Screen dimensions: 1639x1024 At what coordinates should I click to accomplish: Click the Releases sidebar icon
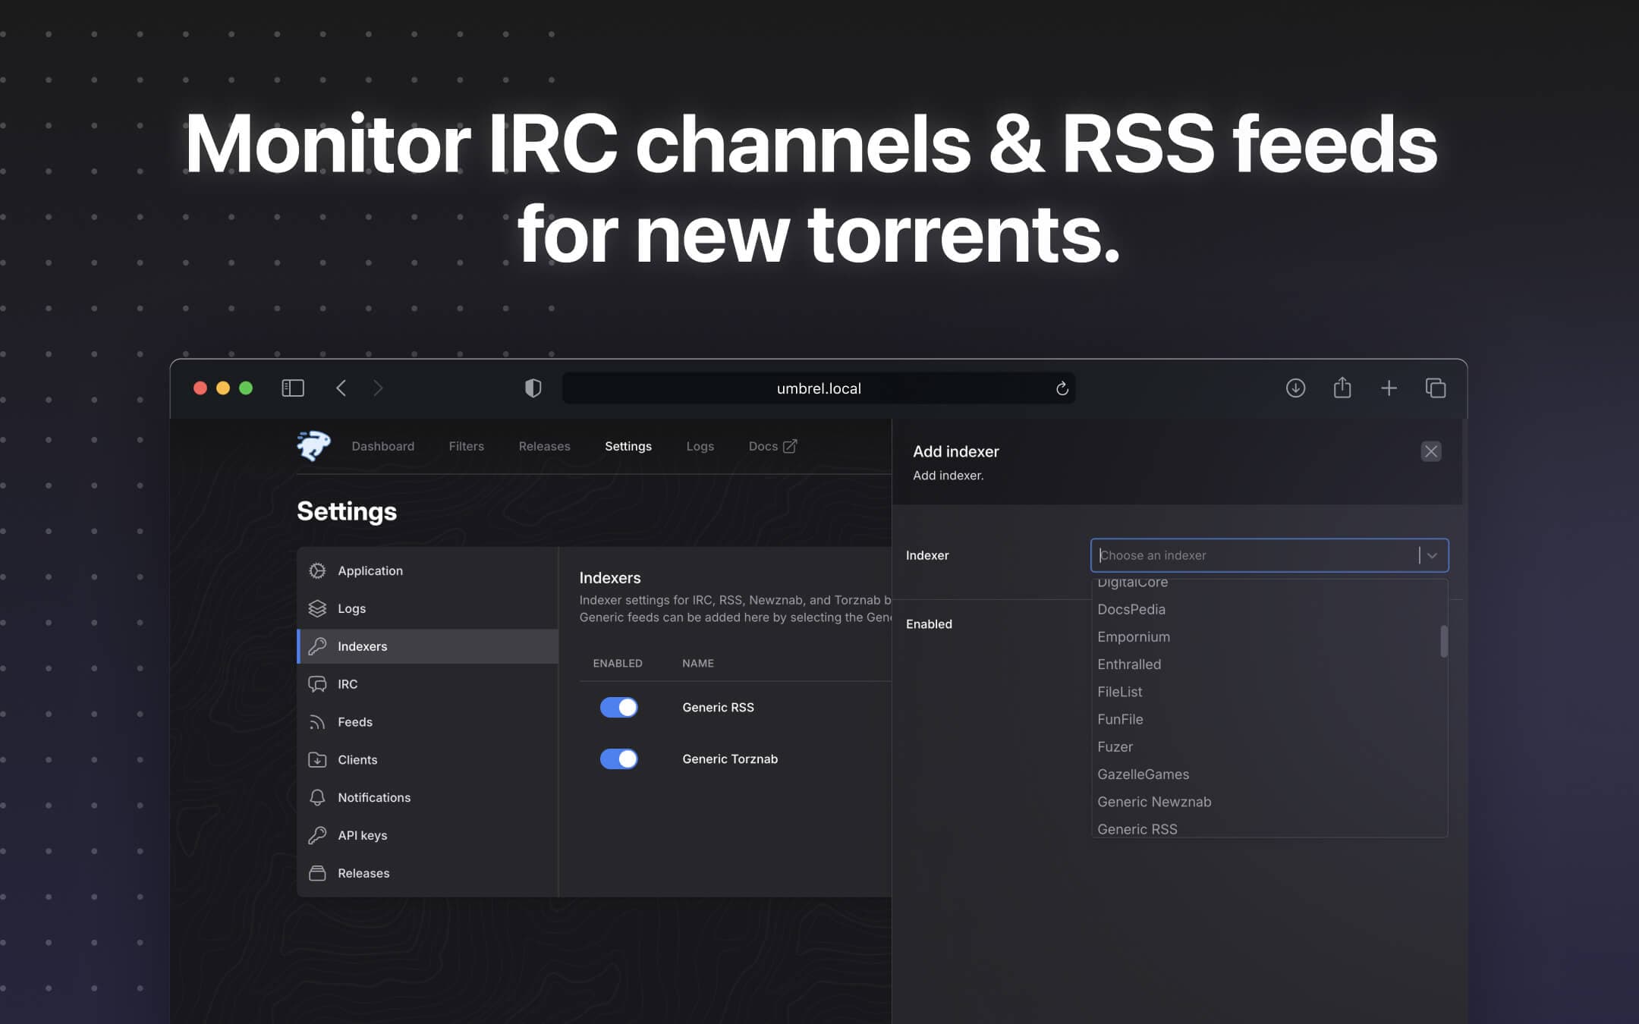tap(317, 873)
